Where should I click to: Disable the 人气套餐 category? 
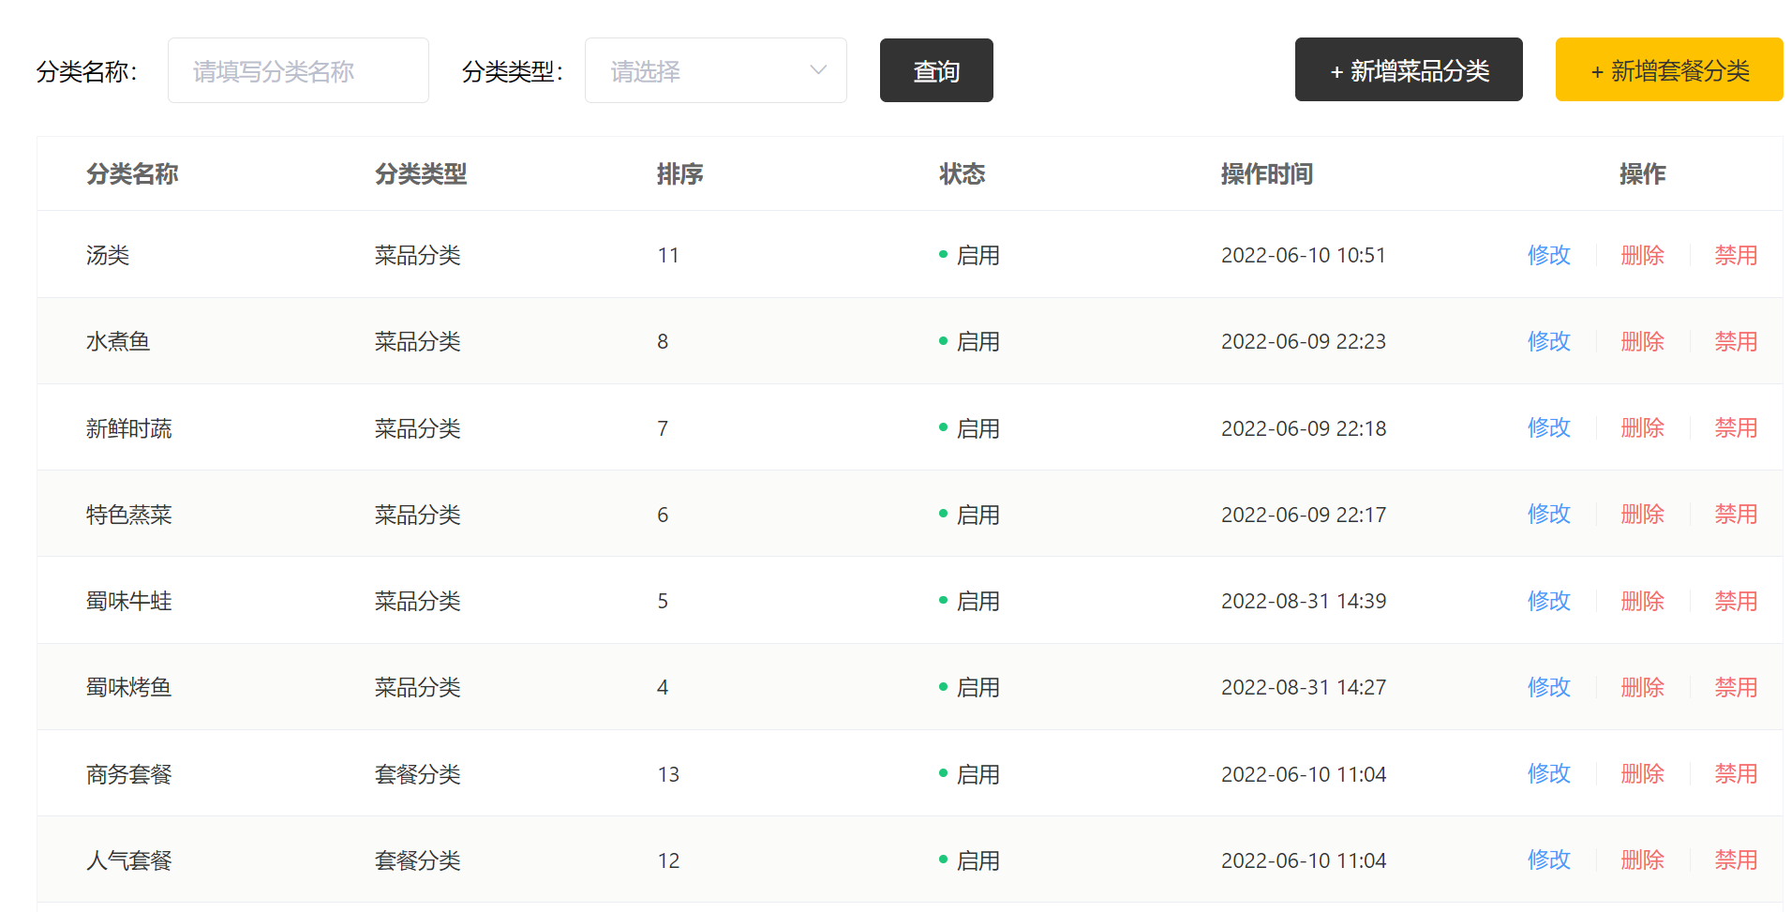click(1735, 860)
